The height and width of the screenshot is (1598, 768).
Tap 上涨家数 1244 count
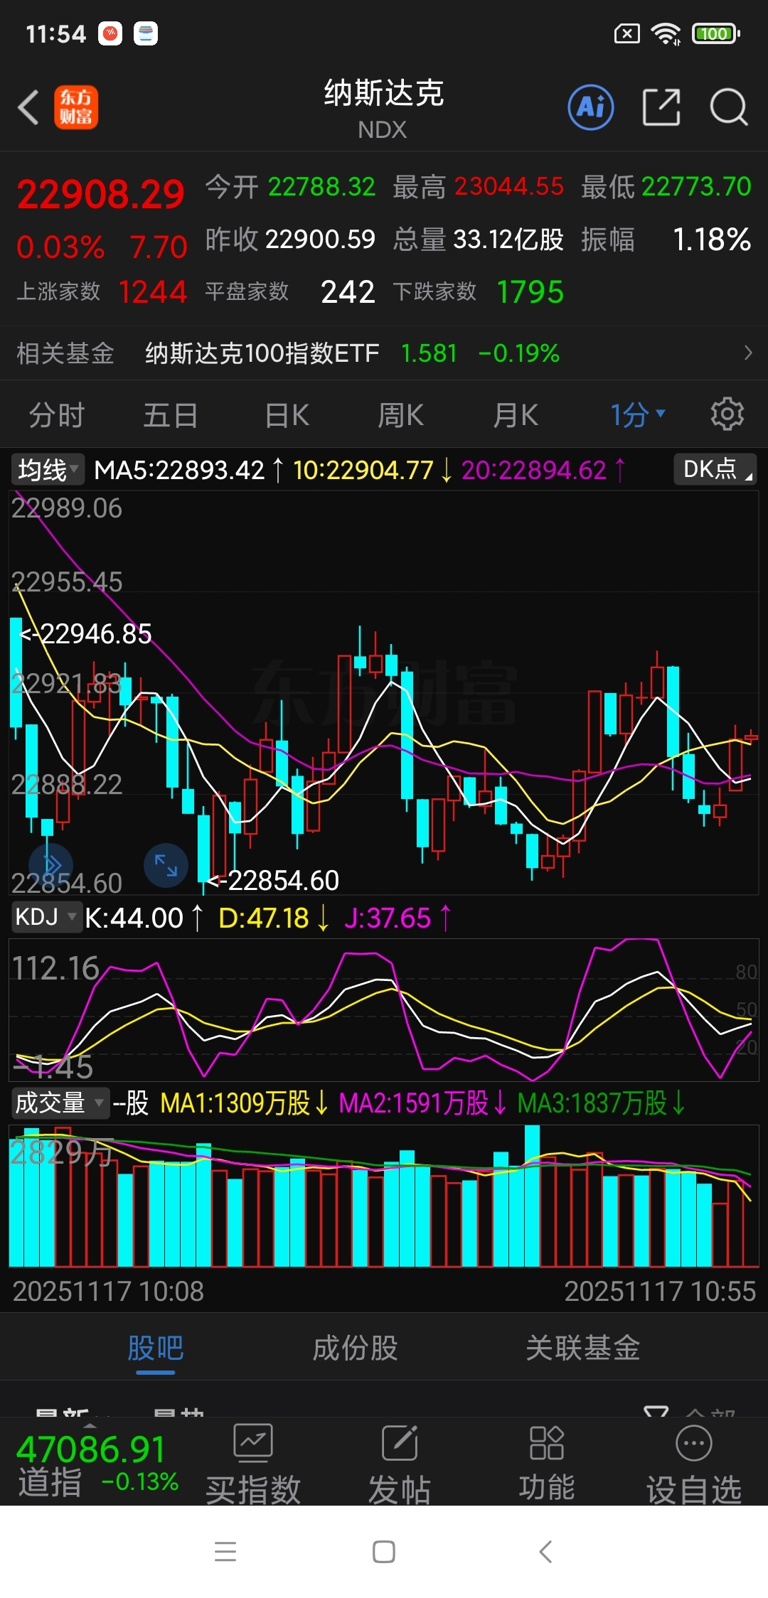pyautogui.click(x=102, y=291)
